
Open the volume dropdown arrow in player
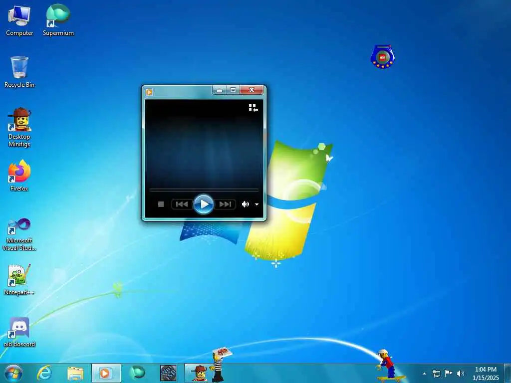[x=256, y=204]
